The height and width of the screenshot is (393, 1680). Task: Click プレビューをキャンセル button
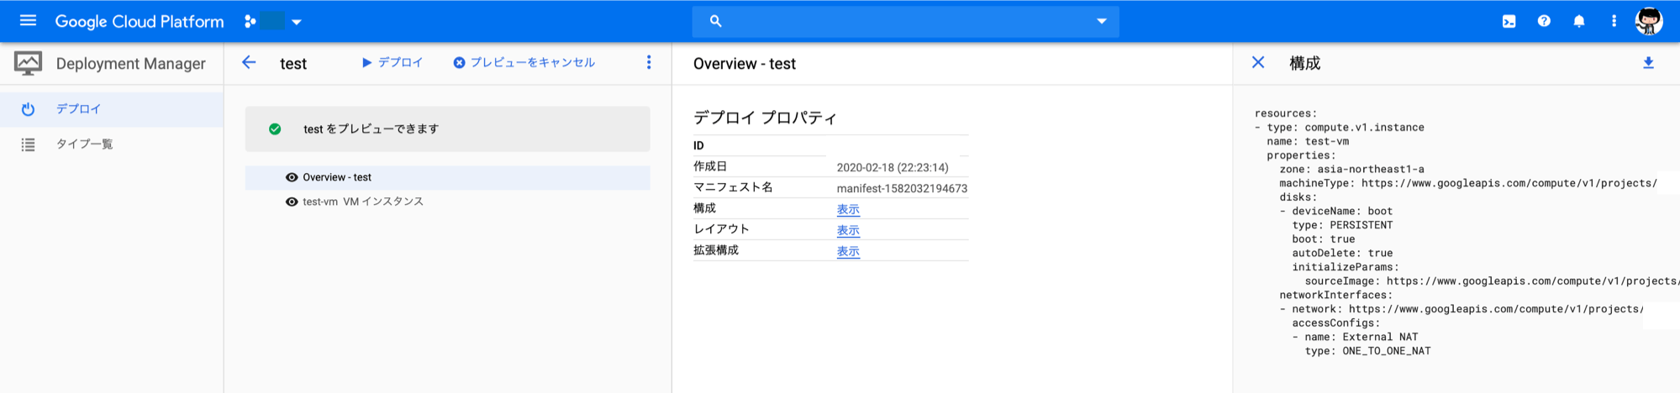click(524, 62)
